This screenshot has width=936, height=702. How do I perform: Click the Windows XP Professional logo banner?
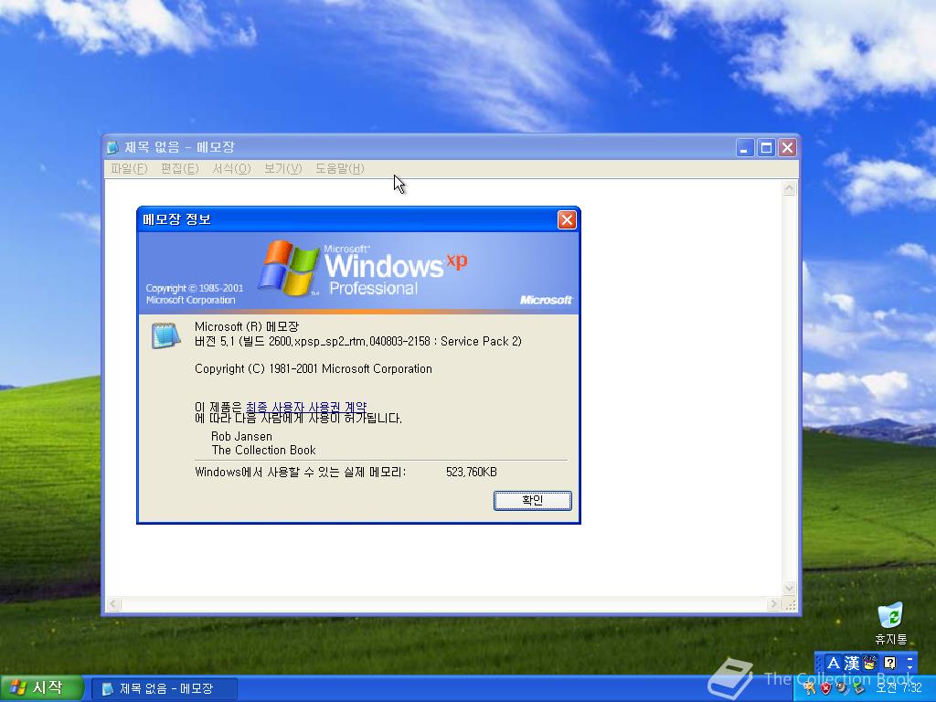[x=358, y=272]
